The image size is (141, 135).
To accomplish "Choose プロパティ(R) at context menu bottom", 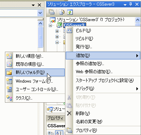I will click(x=103, y=130).
